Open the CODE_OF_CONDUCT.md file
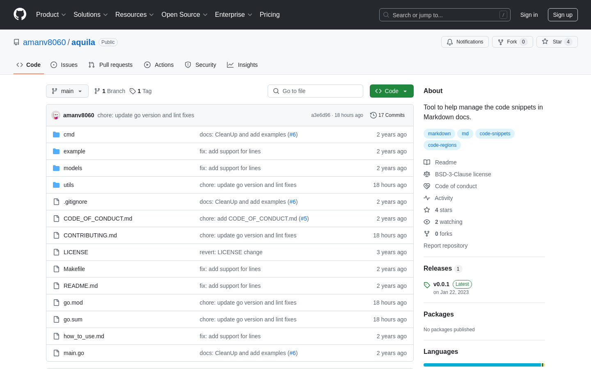Viewport: 591px width, 369px height. click(98, 219)
